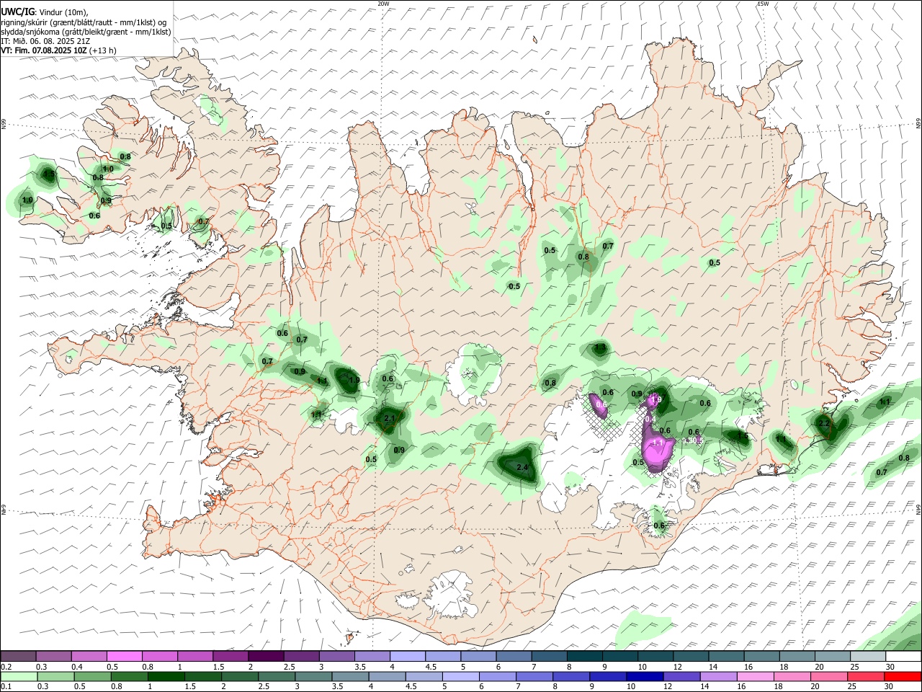Click the dark teal 8 swatch in top legend row
This screenshot has height=692, width=922.
tap(584, 656)
